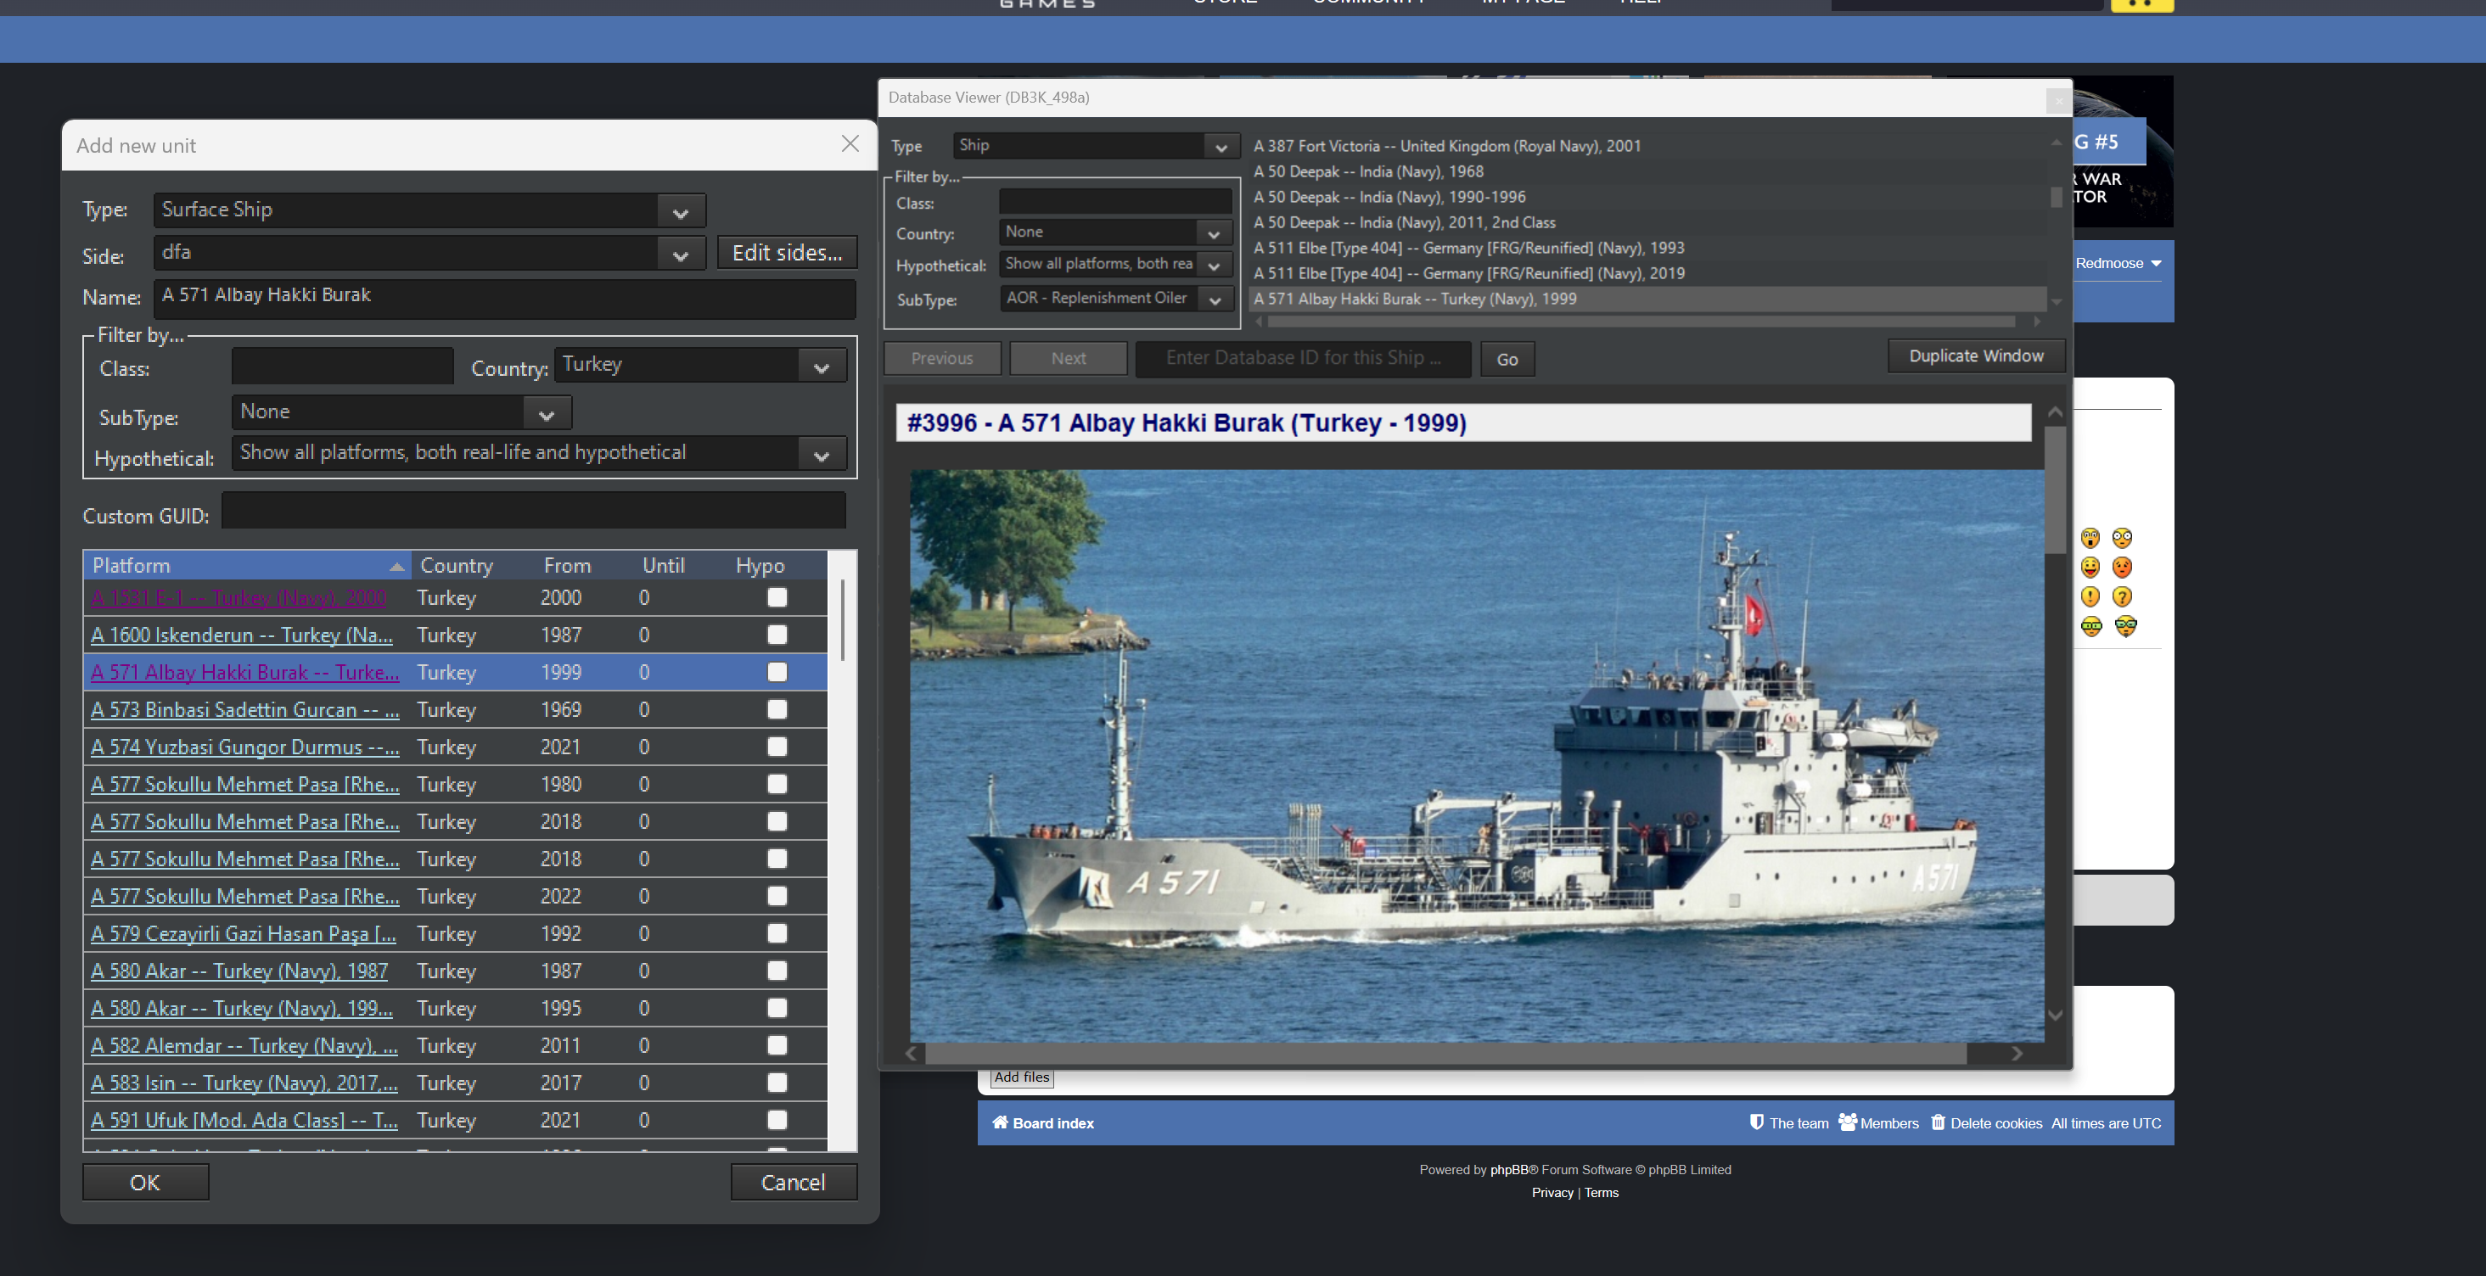Open the Privacy link in footer
This screenshot has width=2486, height=1276.
[x=1552, y=1192]
